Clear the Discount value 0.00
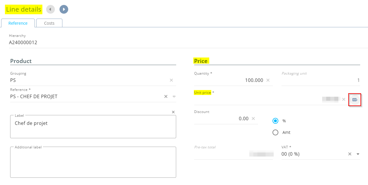Image resolution: width=368 pixels, height=185 pixels. [x=253, y=118]
